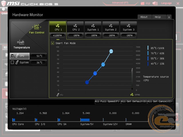Viewport: 183px width, 137px height.
Task: Select the 40°C/13% fan curve point
Action: tap(87, 82)
